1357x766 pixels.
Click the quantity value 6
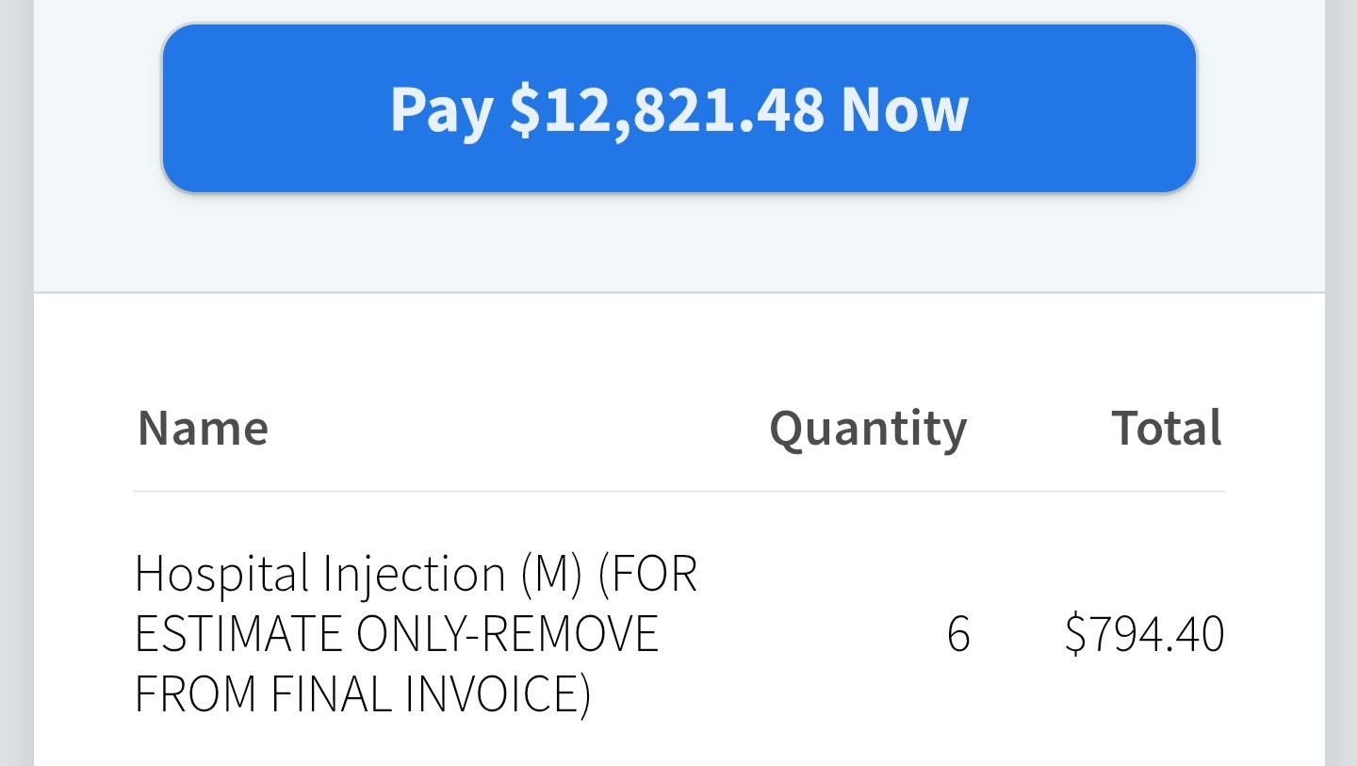point(957,634)
